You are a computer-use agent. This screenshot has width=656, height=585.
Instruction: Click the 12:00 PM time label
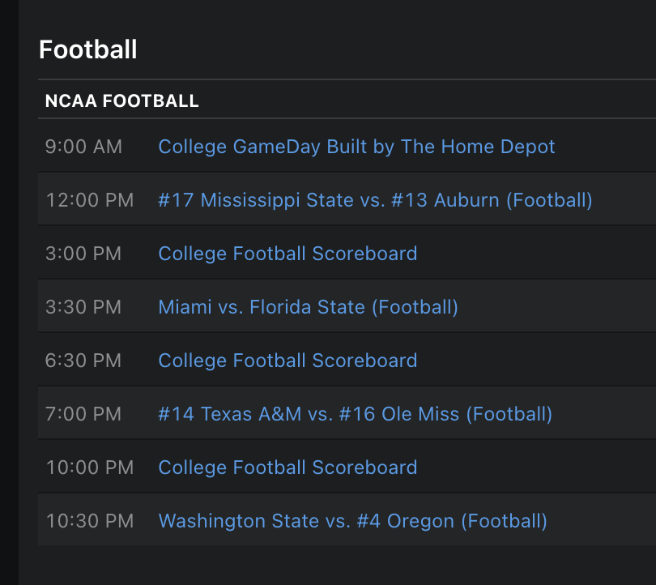pos(89,200)
